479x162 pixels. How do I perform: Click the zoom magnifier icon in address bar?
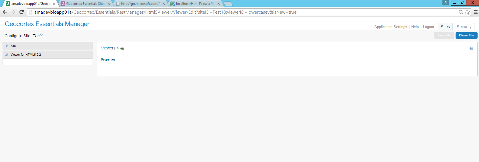pyautogui.click(x=461, y=12)
